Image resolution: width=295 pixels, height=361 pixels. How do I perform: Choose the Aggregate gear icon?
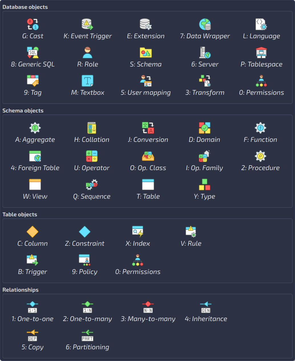pos(35,128)
